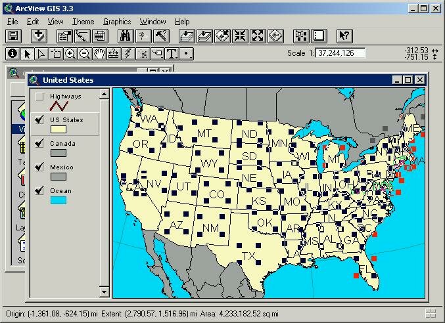The width and height of the screenshot is (445, 323).
Task: Open Theme Table icon
Action: click(100, 36)
